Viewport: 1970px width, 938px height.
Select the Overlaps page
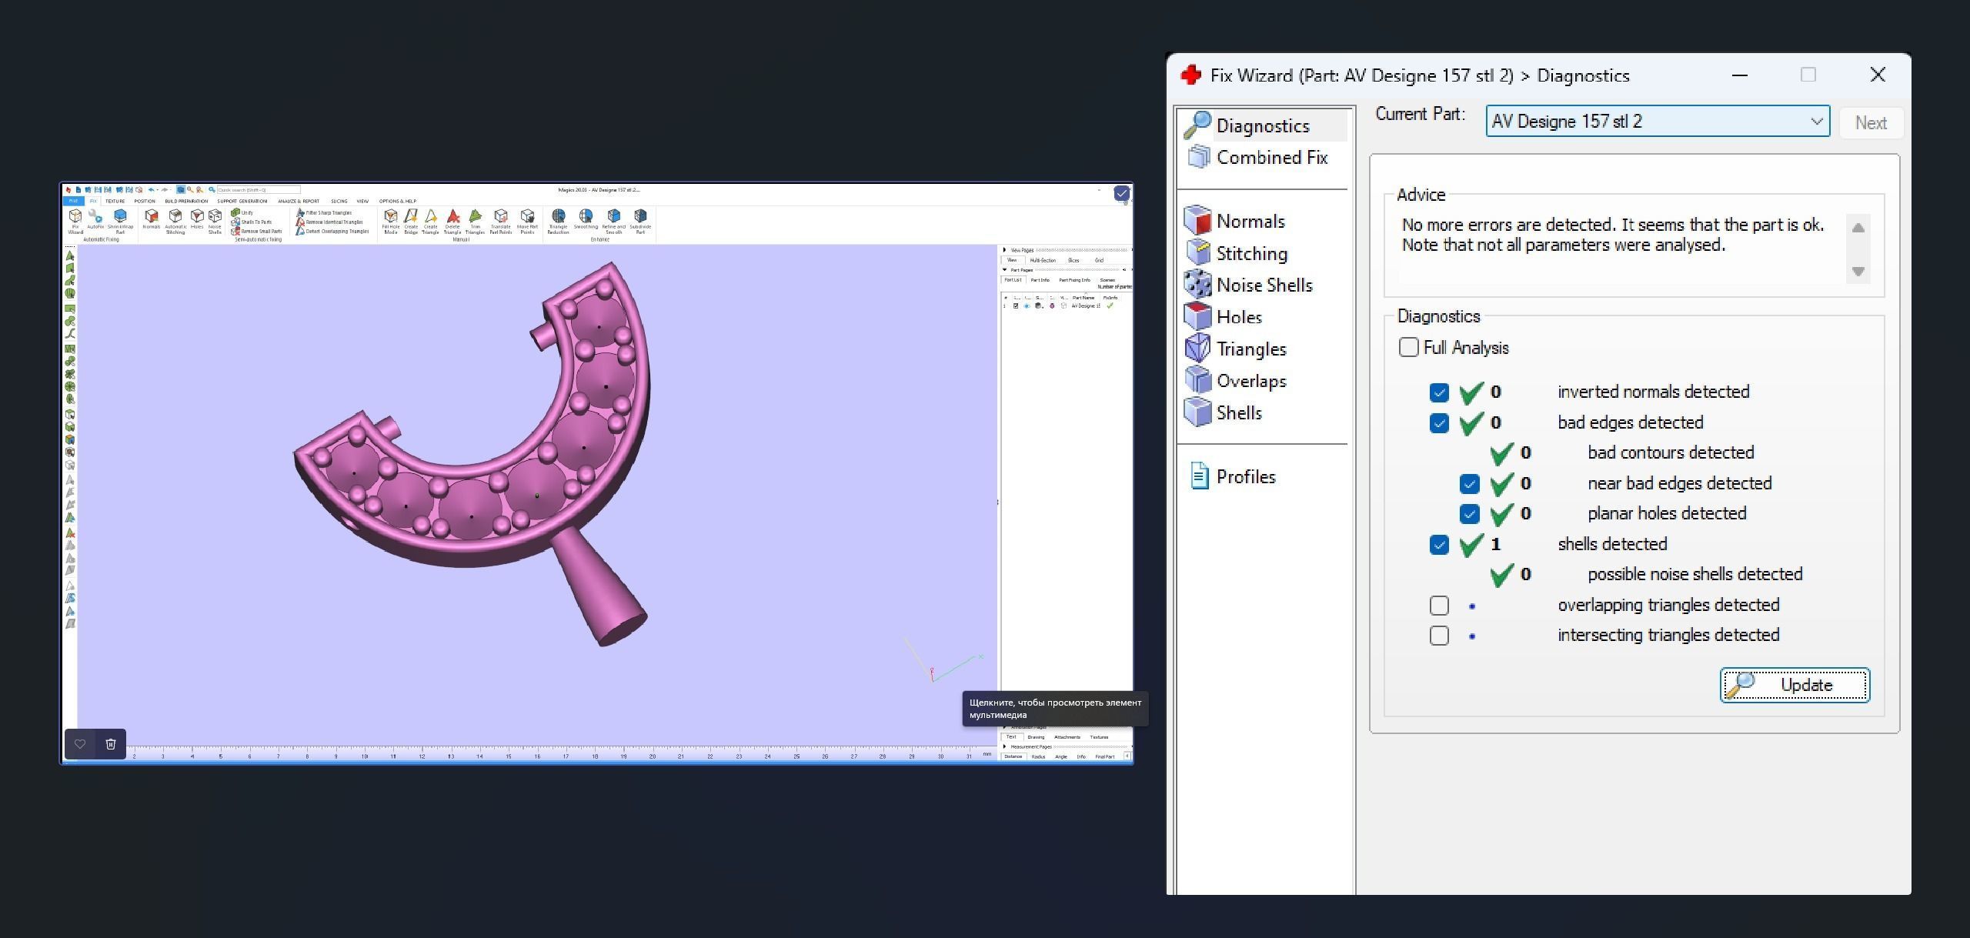(x=1250, y=381)
